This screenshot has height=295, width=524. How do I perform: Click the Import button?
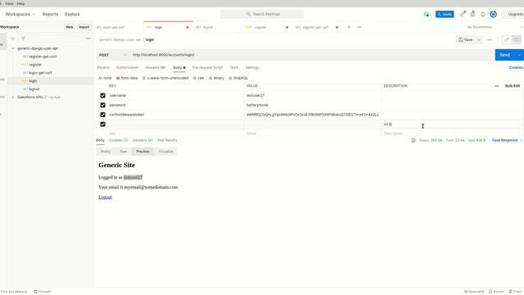tap(84, 27)
